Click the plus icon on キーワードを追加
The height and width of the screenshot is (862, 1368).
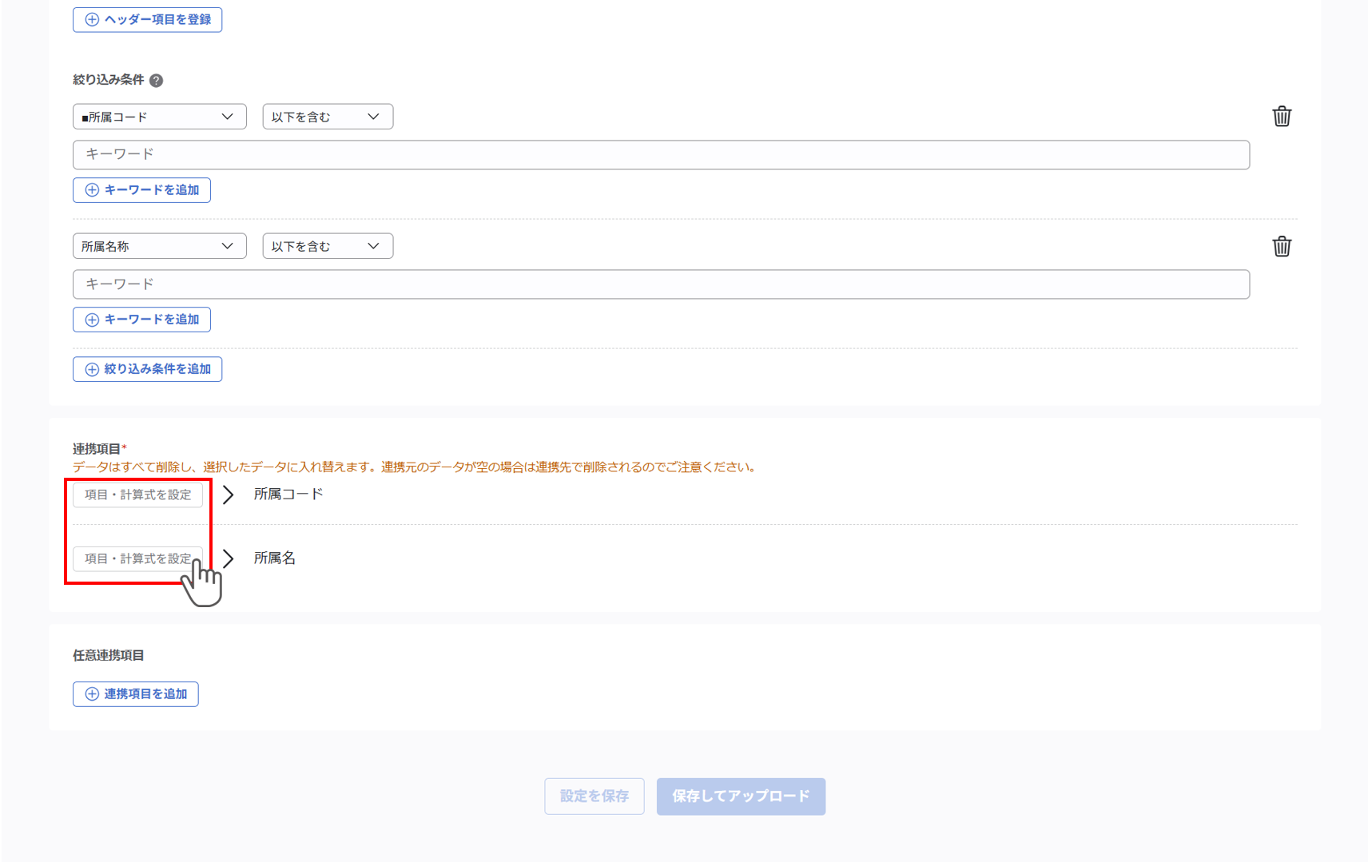pyautogui.click(x=90, y=189)
